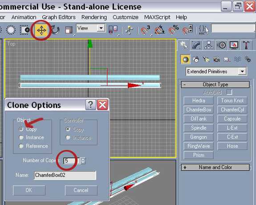The width and height of the screenshot is (256, 205).
Task: Click the C-Ext object button
Action: coord(232,137)
